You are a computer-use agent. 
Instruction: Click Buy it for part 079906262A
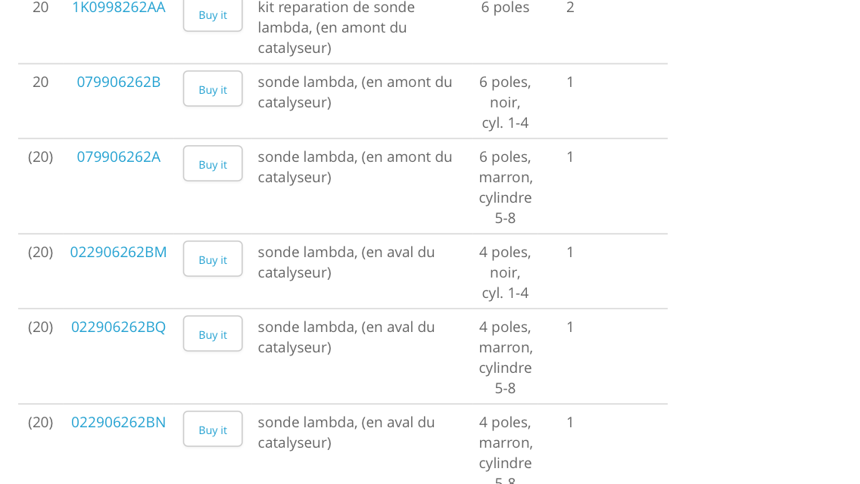coord(213,163)
